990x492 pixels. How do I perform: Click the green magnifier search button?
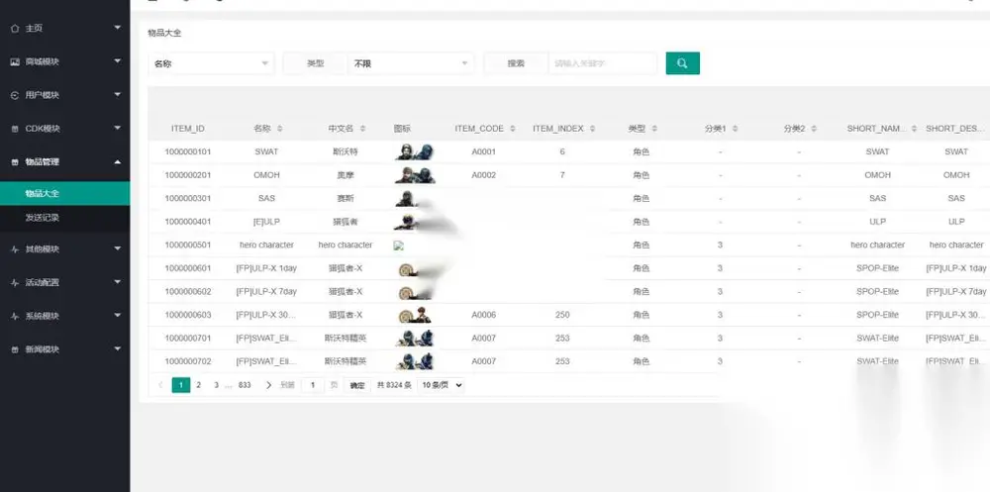point(682,63)
